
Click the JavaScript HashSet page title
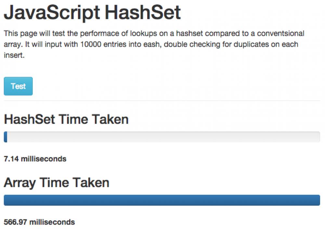click(x=93, y=12)
